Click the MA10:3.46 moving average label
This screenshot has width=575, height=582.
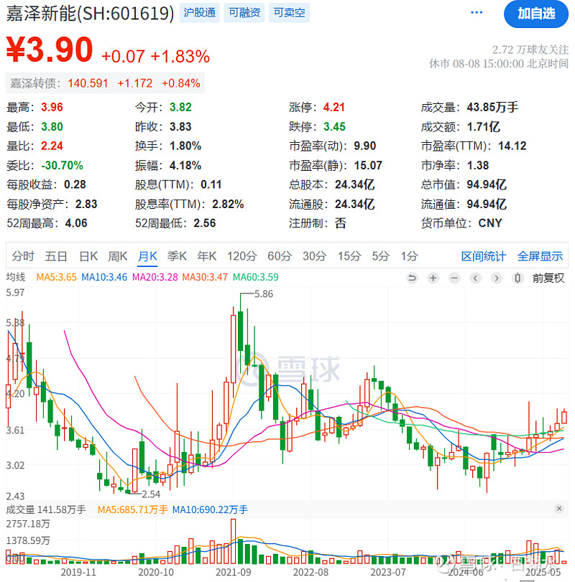(104, 277)
